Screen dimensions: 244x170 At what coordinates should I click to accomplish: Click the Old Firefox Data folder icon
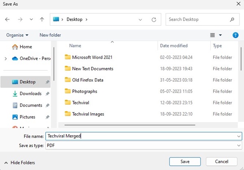tap(68, 80)
